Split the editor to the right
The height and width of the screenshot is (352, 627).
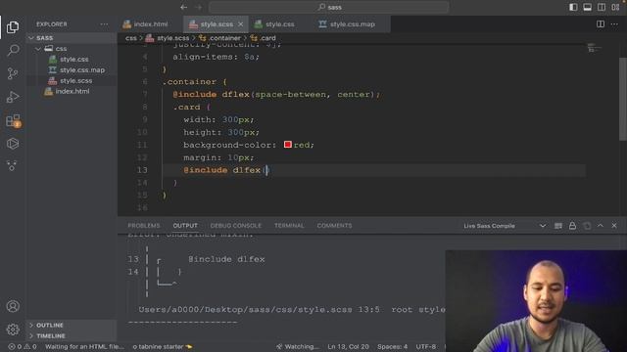[x=601, y=23]
